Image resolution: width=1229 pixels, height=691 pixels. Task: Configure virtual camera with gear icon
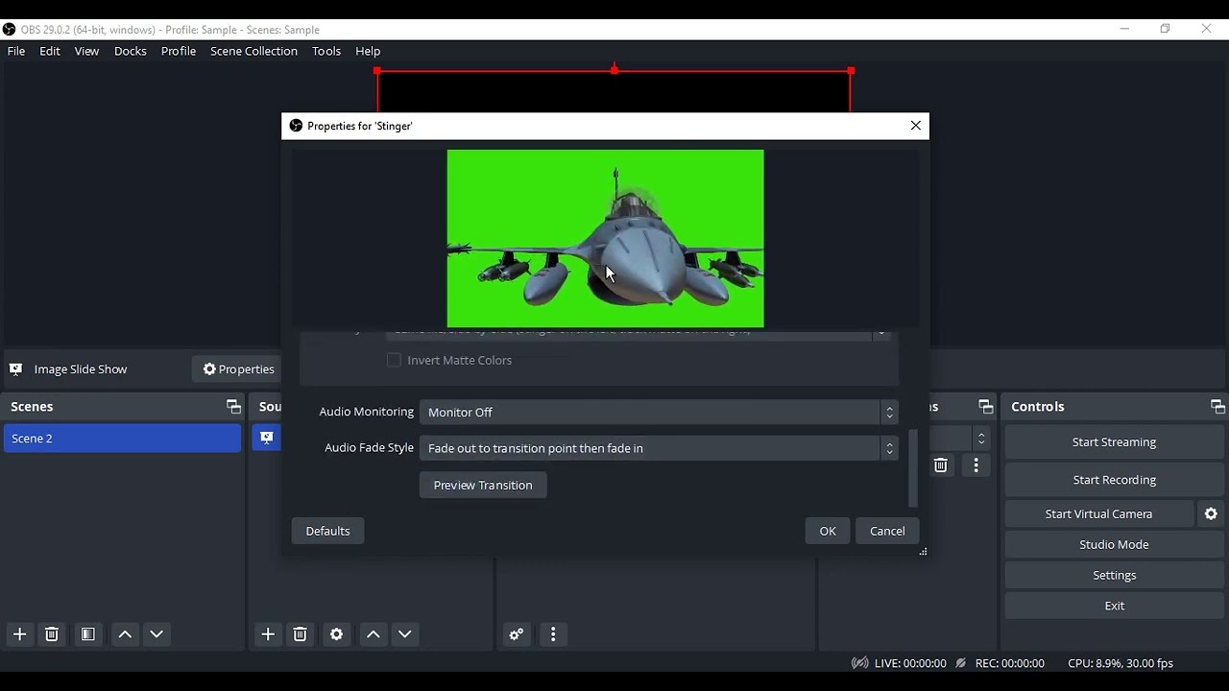tap(1212, 514)
